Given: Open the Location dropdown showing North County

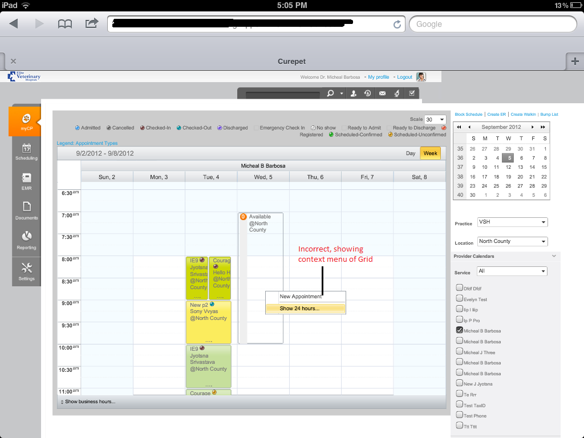Looking at the screenshot, I should 512,241.
